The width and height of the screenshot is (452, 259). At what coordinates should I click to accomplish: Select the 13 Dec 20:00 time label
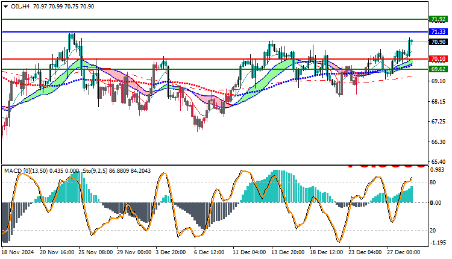pyautogui.click(x=288, y=252)
